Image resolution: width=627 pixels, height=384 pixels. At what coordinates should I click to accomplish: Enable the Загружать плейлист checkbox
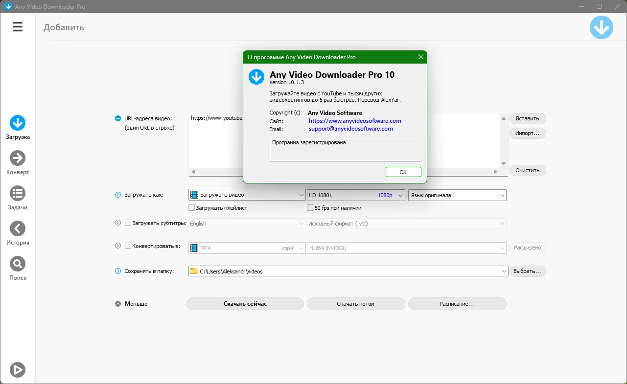192,208
